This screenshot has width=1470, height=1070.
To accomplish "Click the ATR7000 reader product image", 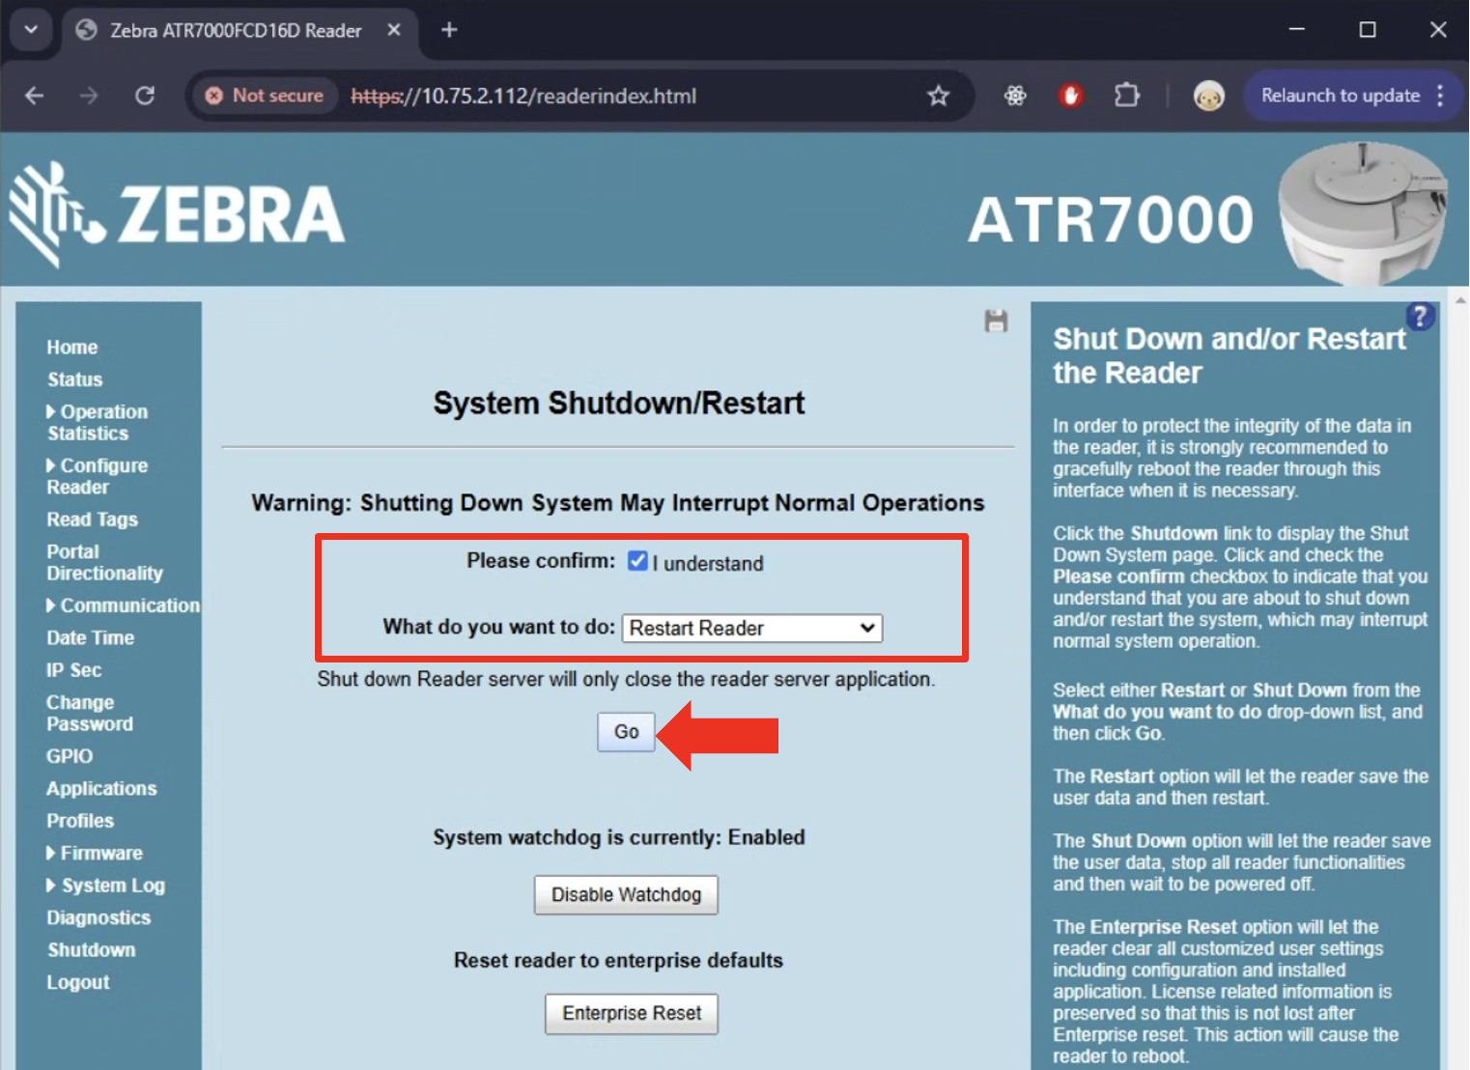I will (x=1363, y=212).
